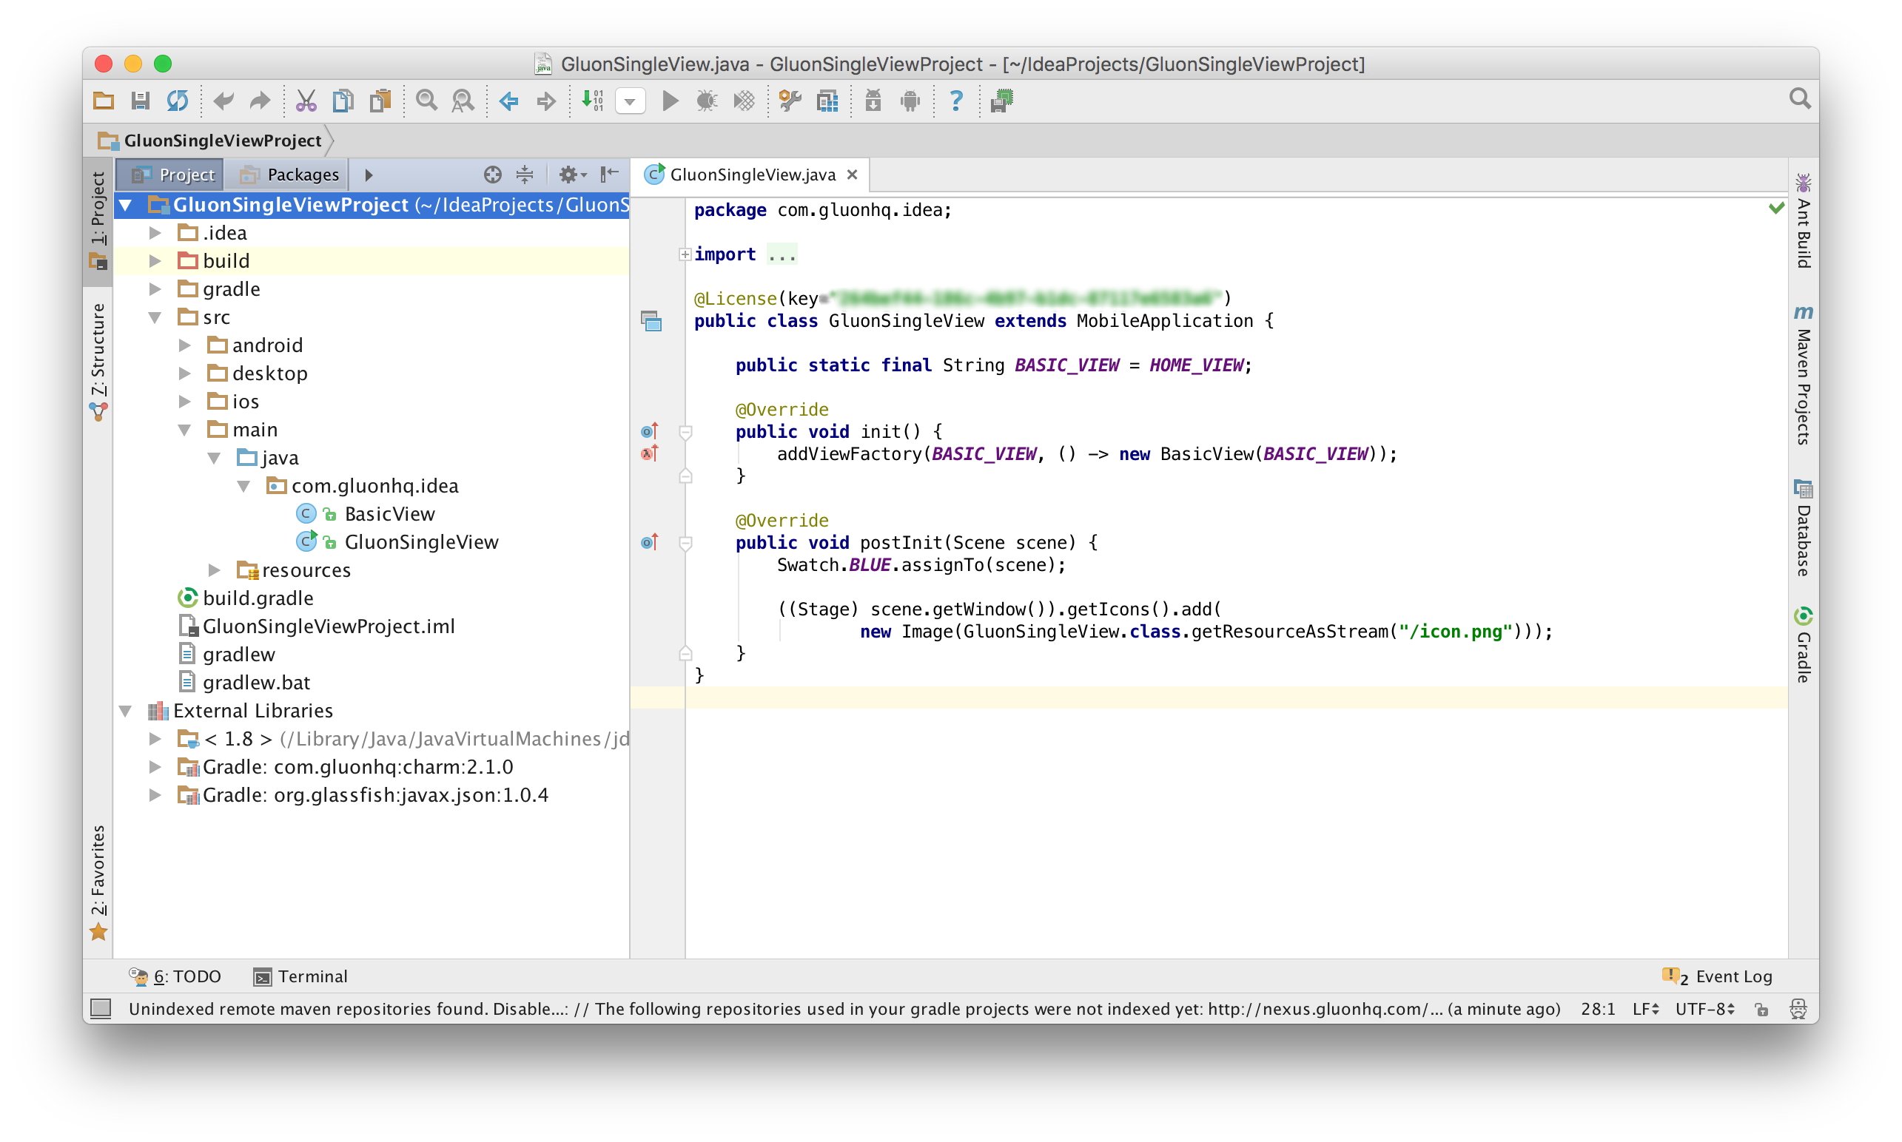The image size is (1902, 1142).
Task: Open Settings with the wrench icon
Action: coord(790,101)
